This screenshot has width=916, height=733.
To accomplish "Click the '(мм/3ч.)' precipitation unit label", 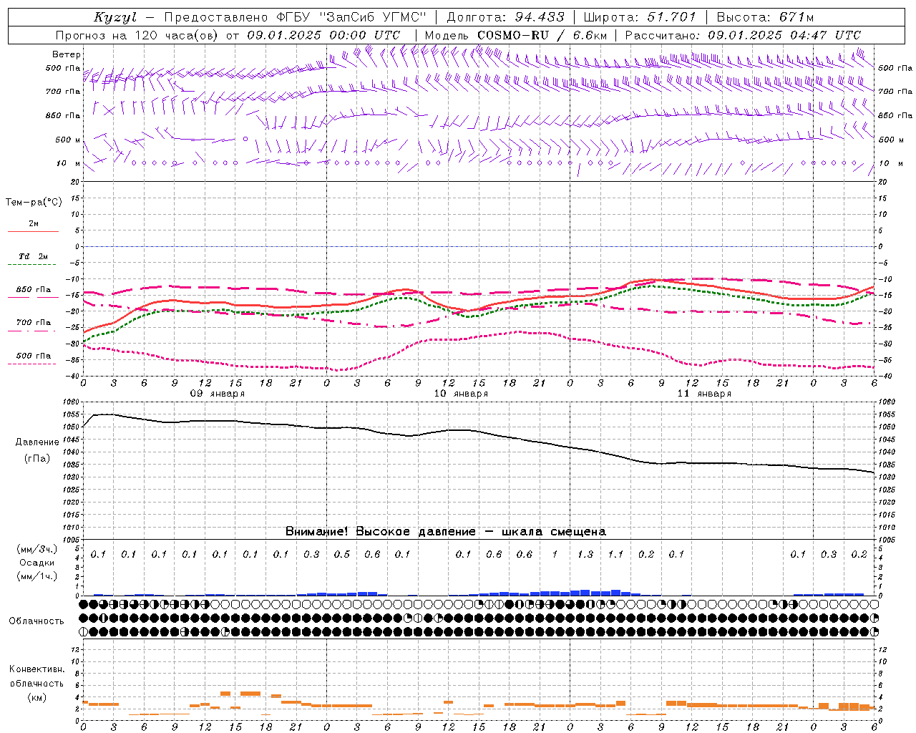I will pyautogui.click(x=37, y=549).
